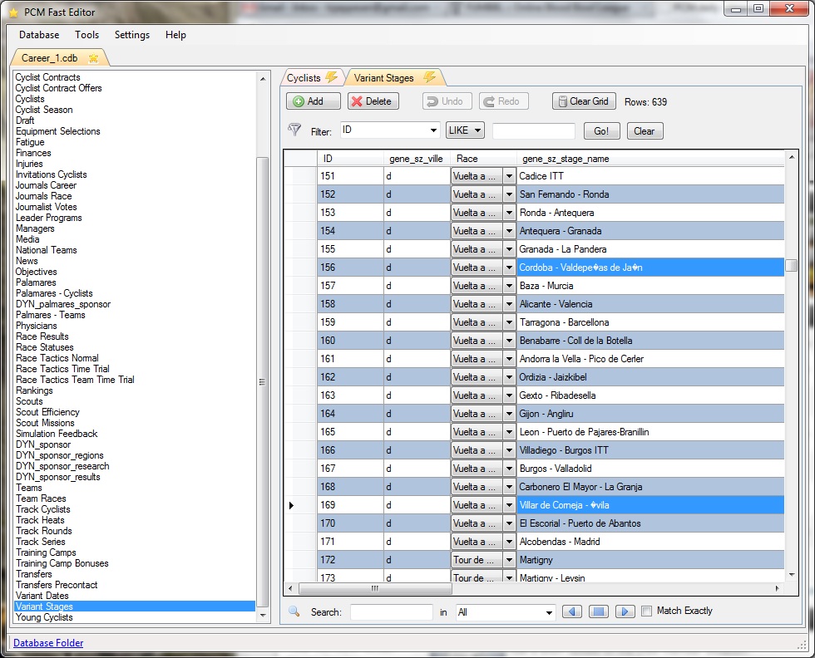Click the Clear Grid button

pos(583,101)
